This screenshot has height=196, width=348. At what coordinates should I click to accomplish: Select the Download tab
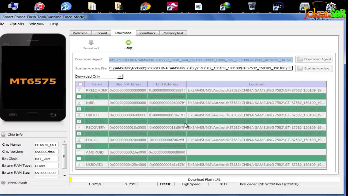(123, 33)
